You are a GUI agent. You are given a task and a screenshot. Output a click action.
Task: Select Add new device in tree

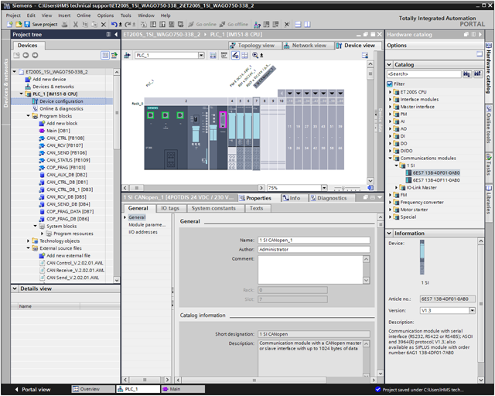(x=49, y=79)
